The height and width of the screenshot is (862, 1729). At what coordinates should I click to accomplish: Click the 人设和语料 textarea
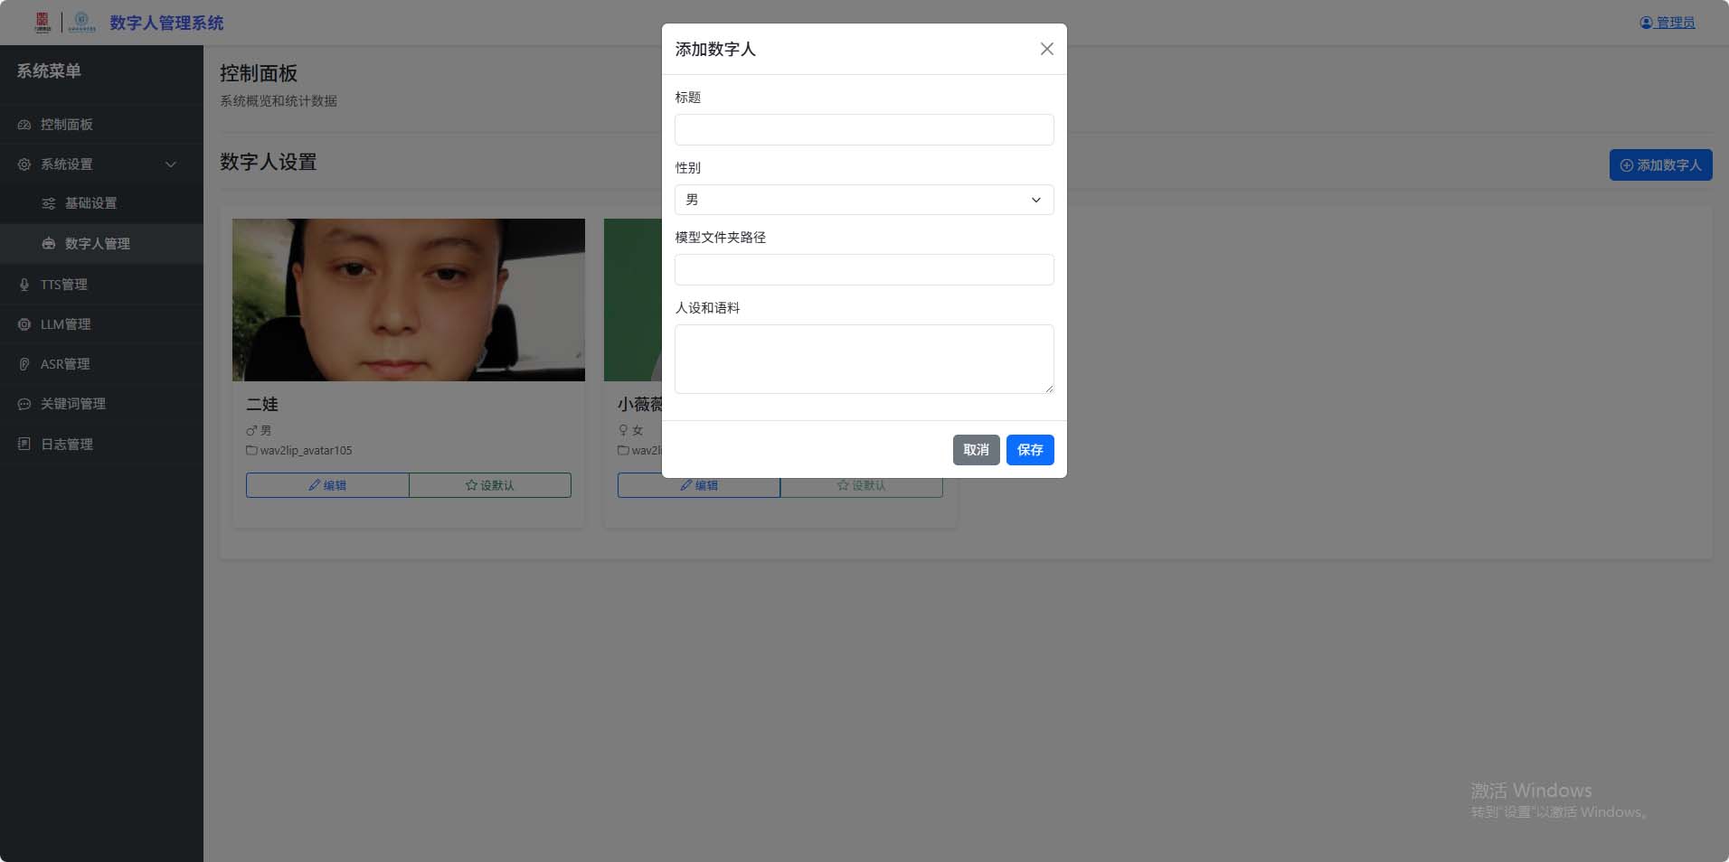864,359
